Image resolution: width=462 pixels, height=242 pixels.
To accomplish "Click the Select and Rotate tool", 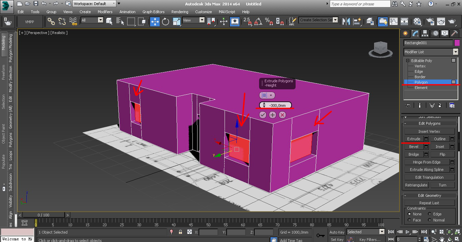I will point(165,22).
